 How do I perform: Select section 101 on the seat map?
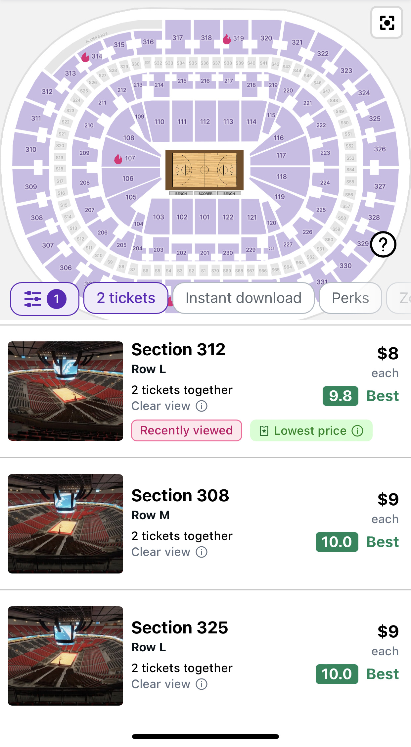point(205,217)
